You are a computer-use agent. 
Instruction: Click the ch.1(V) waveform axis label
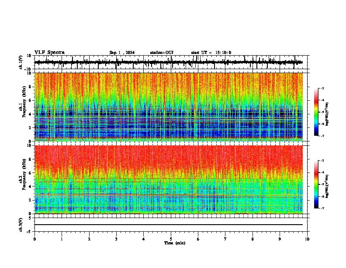21,62
